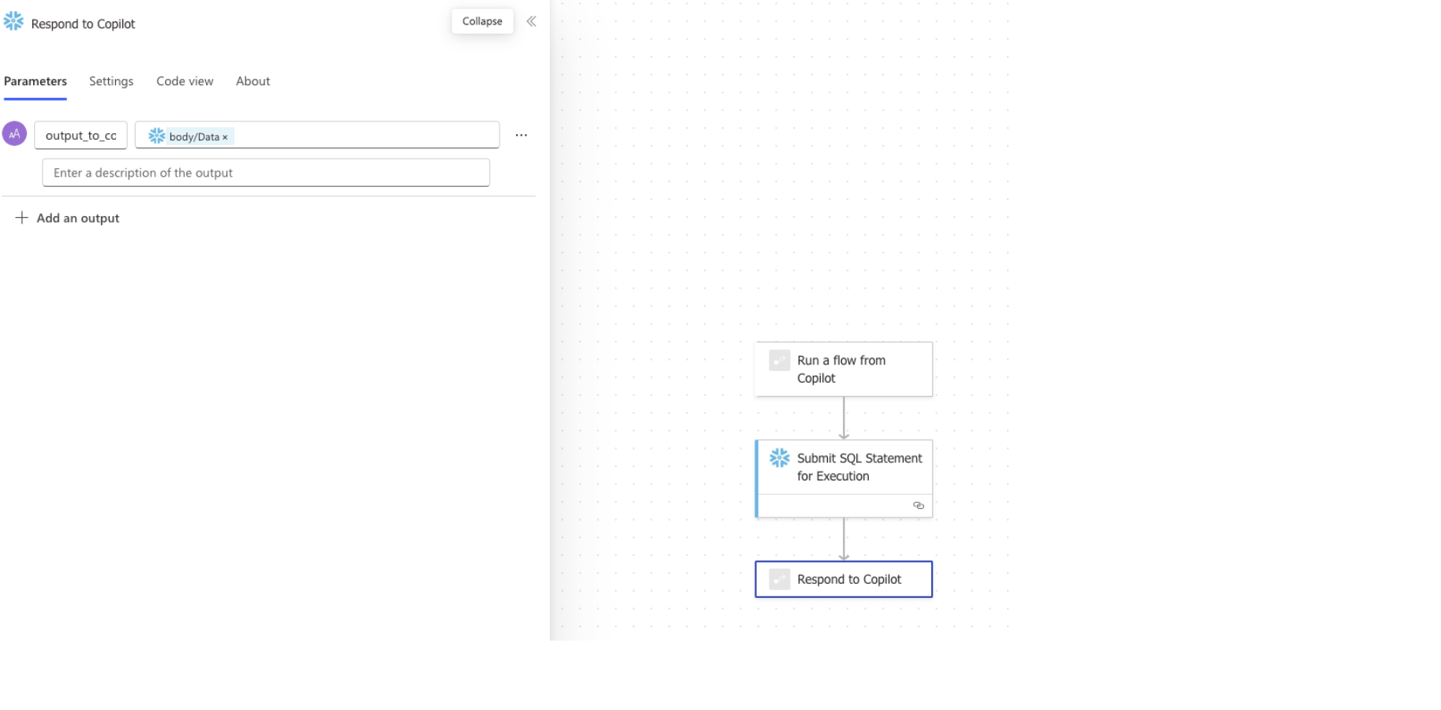Click the Snowflake icon in body/Data token
Screen dimensions: 1441x710
tap(157, 136)
